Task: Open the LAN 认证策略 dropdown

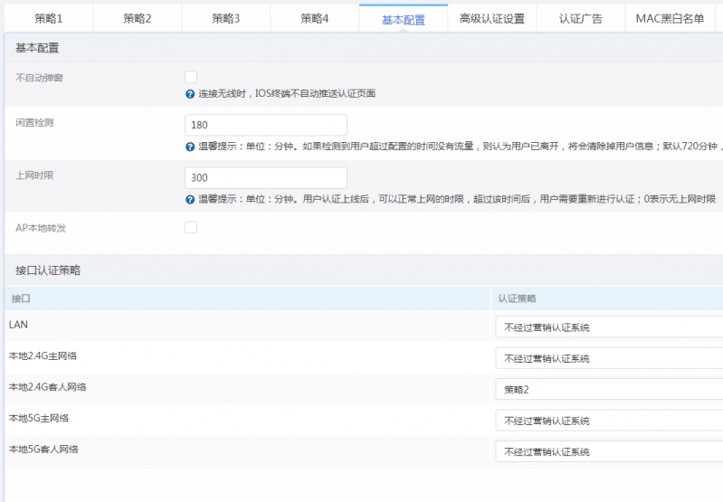Action: point(608,327)
